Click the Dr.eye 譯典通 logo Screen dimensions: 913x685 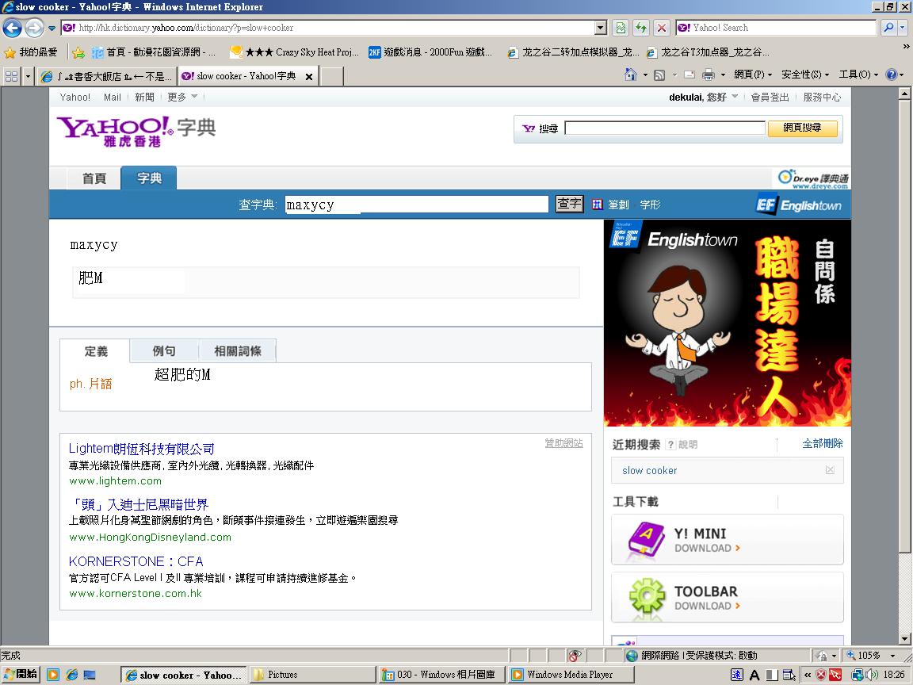tap(813, 179)
